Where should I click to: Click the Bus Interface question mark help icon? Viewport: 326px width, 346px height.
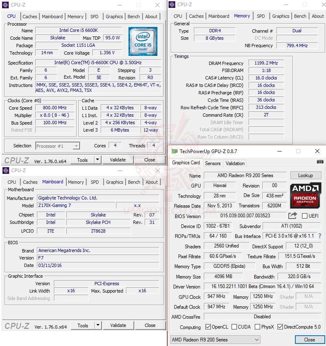tap(320, 236)
